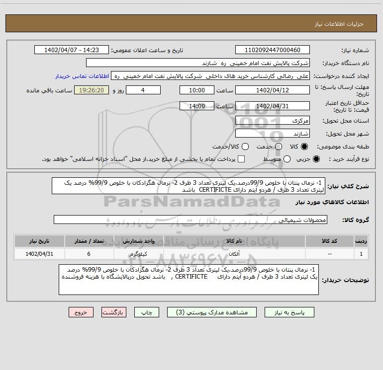Viewport: 383px width, 370px height.
Task: Click the کد کالا column header
Action: [329, 241]
